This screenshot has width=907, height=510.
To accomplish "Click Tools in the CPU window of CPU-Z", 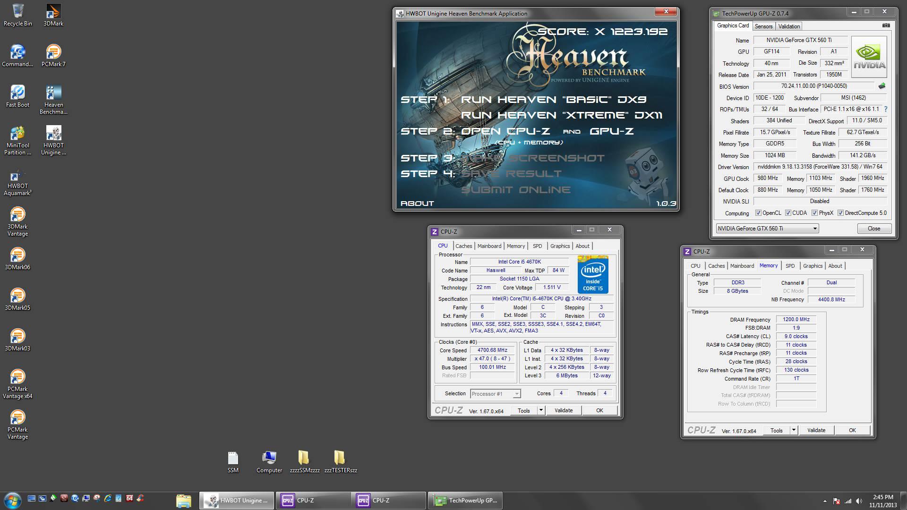I will pos(524,410).
